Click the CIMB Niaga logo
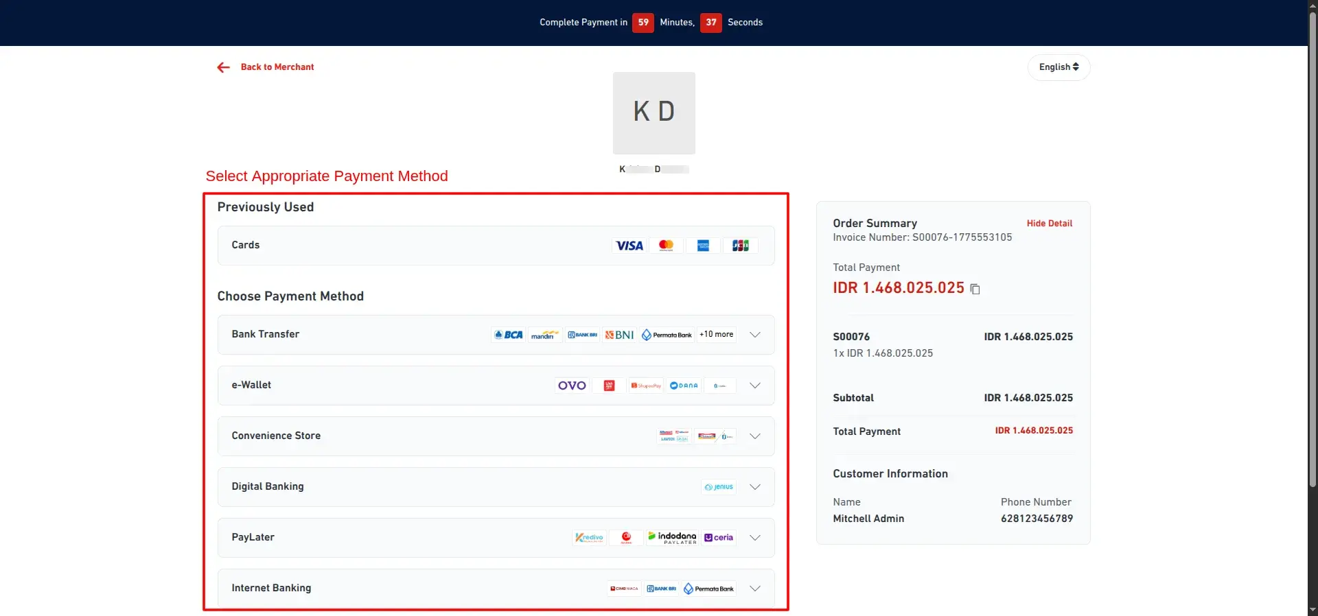The width and height of the screenshot is (1318, 616). coord(624,589)
